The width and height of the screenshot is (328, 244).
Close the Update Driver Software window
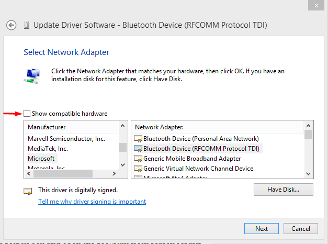316,5
